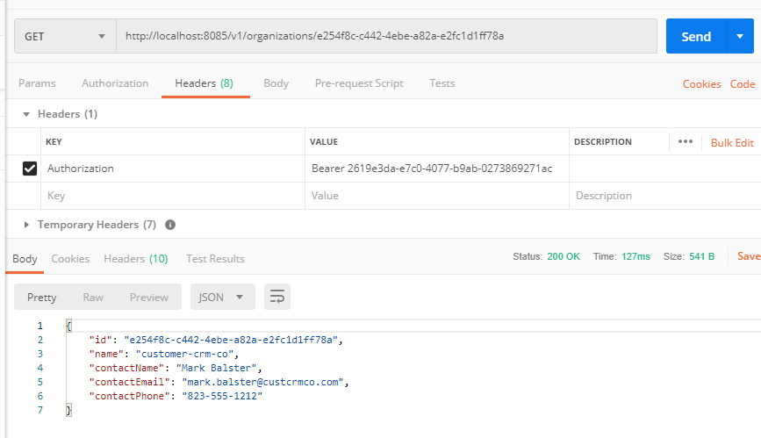Screen dimensions: 761x438
Task: Click the VALUE column header
Action: [x=324, y=142]
